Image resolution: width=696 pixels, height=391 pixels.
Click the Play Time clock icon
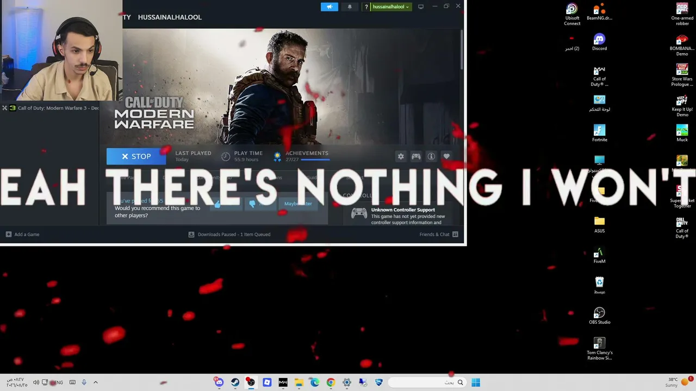pos(226,156)
